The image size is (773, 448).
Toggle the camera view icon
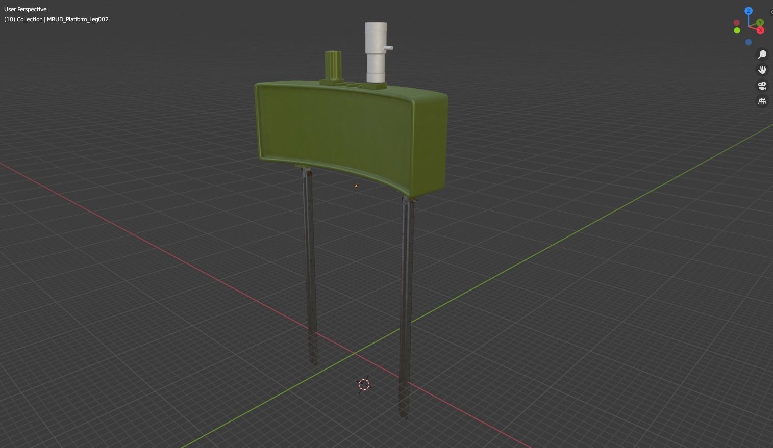click(x=762, y=86)
